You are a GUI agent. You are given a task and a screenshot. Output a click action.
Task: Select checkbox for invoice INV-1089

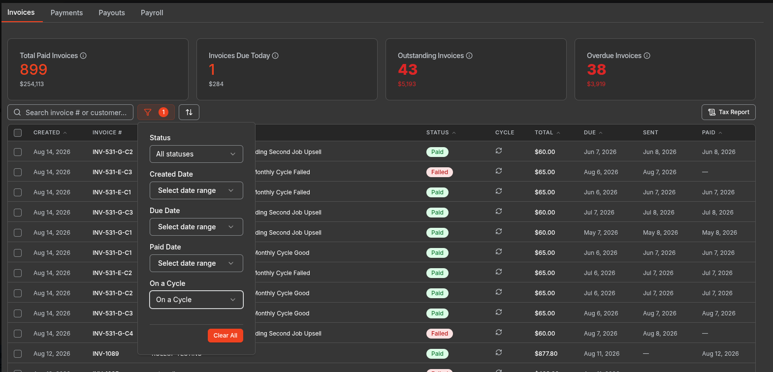[18, 354]
